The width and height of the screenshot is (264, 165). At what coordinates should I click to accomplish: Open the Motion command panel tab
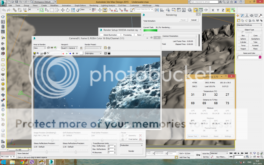251,16
